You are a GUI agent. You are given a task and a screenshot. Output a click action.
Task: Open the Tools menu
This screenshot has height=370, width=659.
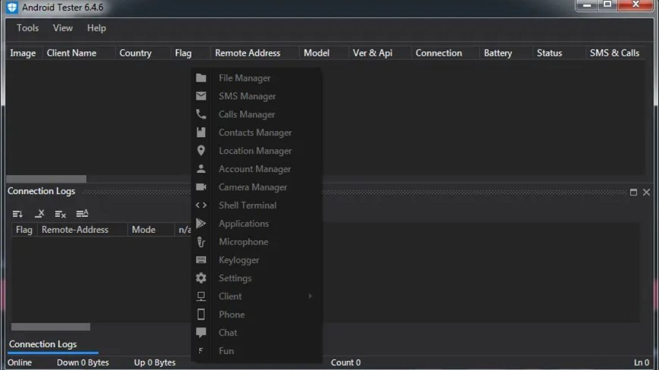click(27, 28)
